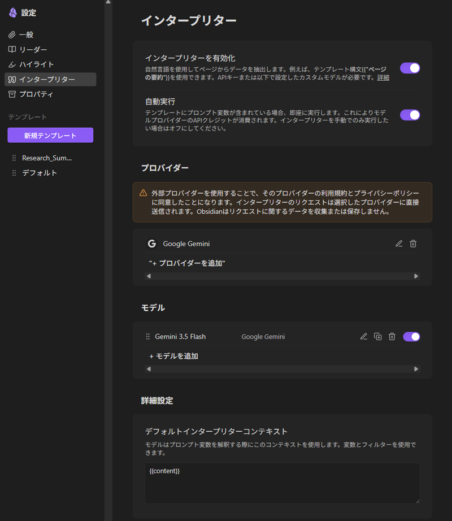
Task: Duplicate the Gemini 3.5 Flash model
Action: click(x=377, y=337)
